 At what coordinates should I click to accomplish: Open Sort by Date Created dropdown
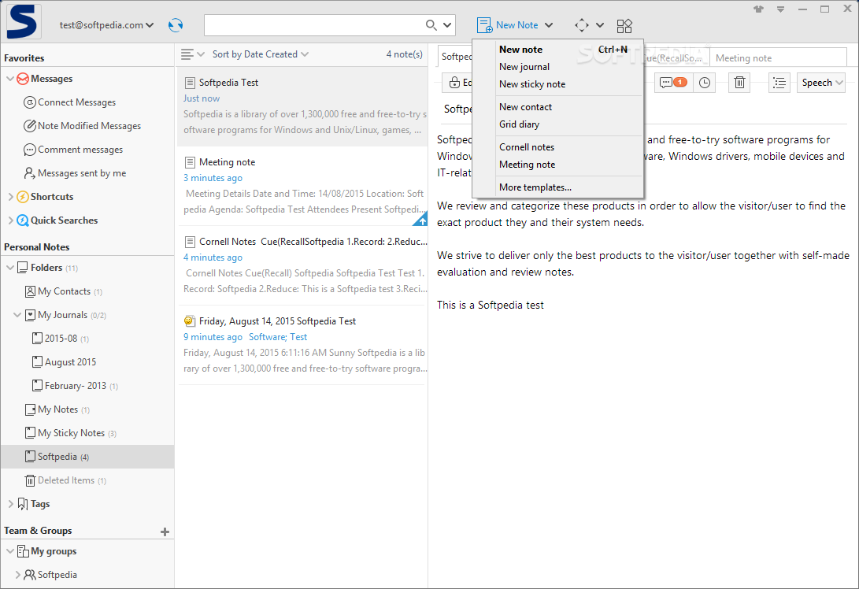261,54
